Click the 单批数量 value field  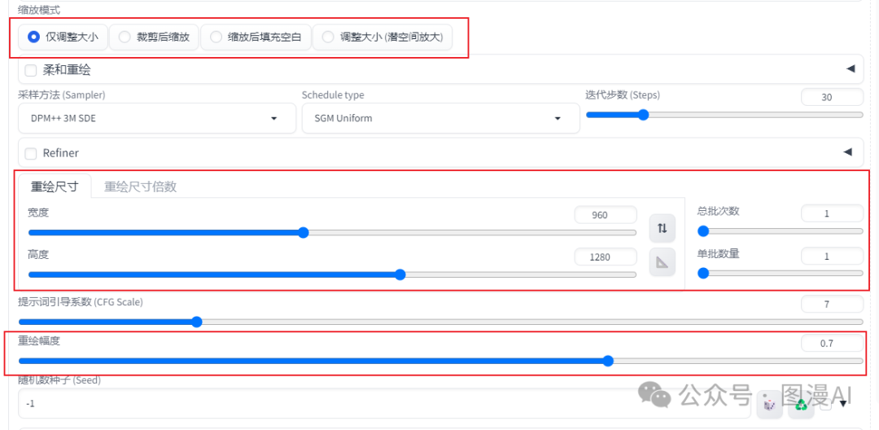pos(833,256)
